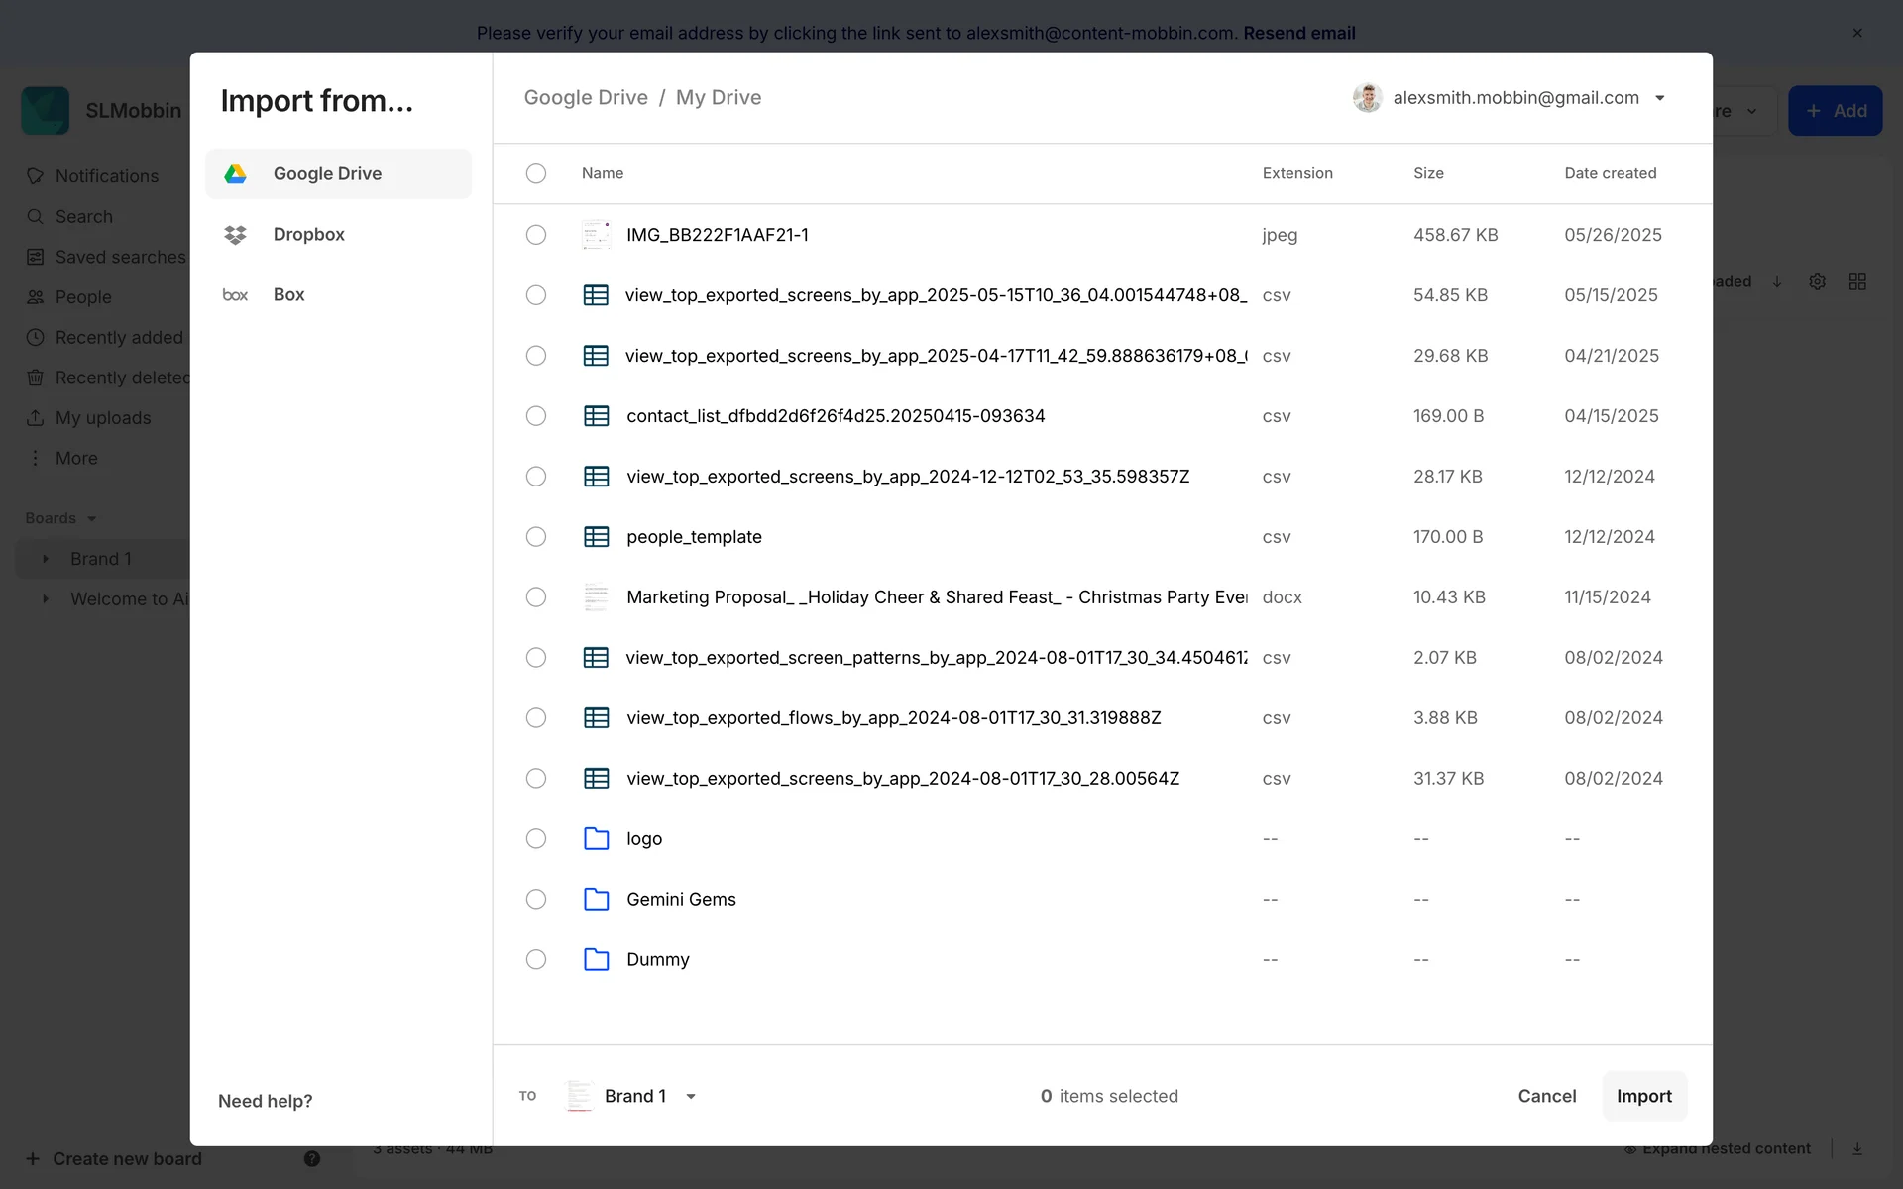1903x1189 pixels.
Task: Click the Google Drive logo icon
Action: coord(235,174)
